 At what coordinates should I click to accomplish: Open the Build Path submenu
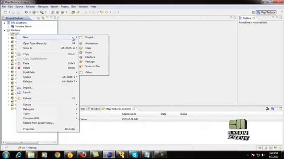[x=48, y=72]
